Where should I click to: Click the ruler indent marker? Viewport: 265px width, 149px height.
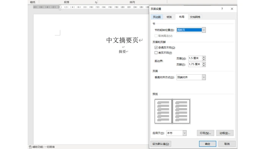pyautogui.click(x=60, y=8)
